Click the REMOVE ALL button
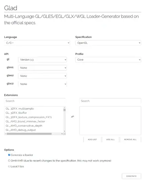The width and height of the screenshot is (142, 185). tap(131, 140)
